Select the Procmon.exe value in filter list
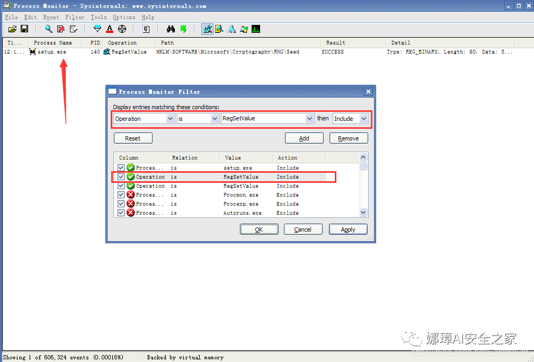Screen dimensions: 534x362 tap(241, 195)
